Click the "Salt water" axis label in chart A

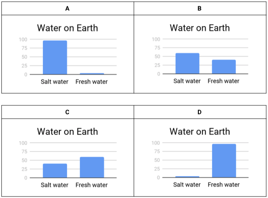click(x=55, y=82)
